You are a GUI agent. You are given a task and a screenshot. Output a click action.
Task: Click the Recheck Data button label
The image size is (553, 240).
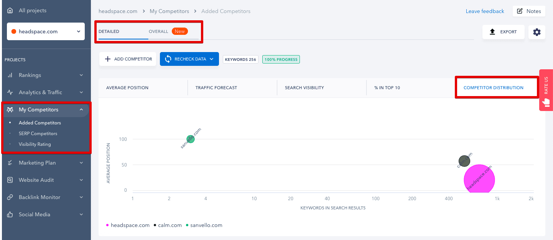tap(190, 59)
